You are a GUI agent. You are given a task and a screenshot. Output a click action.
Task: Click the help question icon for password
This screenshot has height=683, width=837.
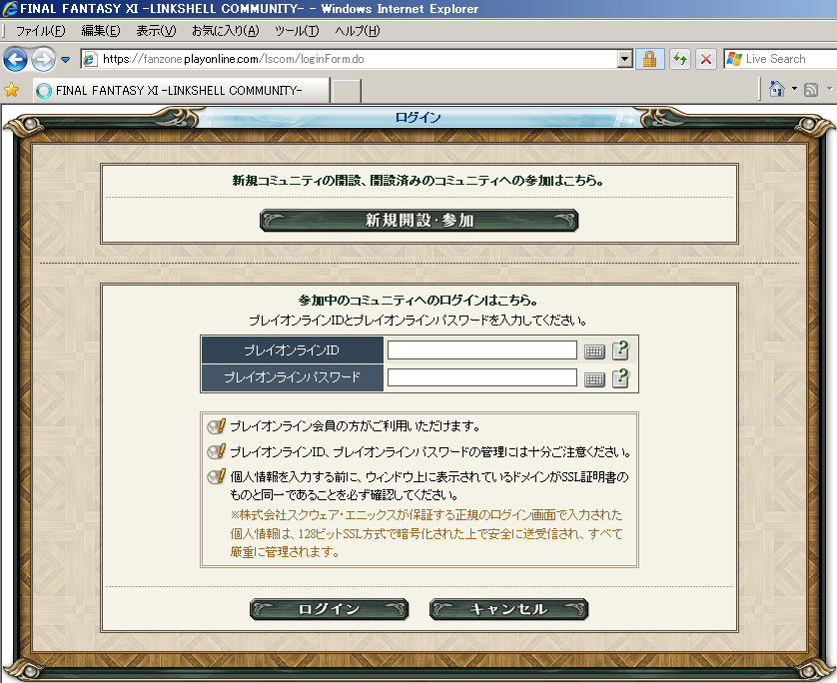[620, 378]
